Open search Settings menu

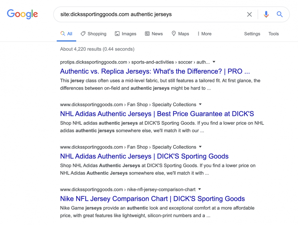click(x=252, y=34)
